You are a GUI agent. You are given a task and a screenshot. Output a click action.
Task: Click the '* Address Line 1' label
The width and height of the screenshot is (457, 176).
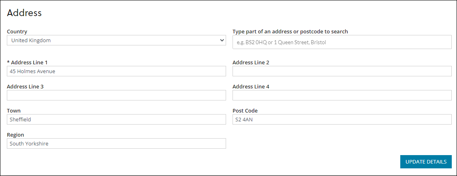pyautogui.click(x=27, y=62)
